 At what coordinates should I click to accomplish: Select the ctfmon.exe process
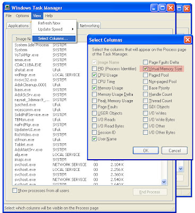[24, 140]
